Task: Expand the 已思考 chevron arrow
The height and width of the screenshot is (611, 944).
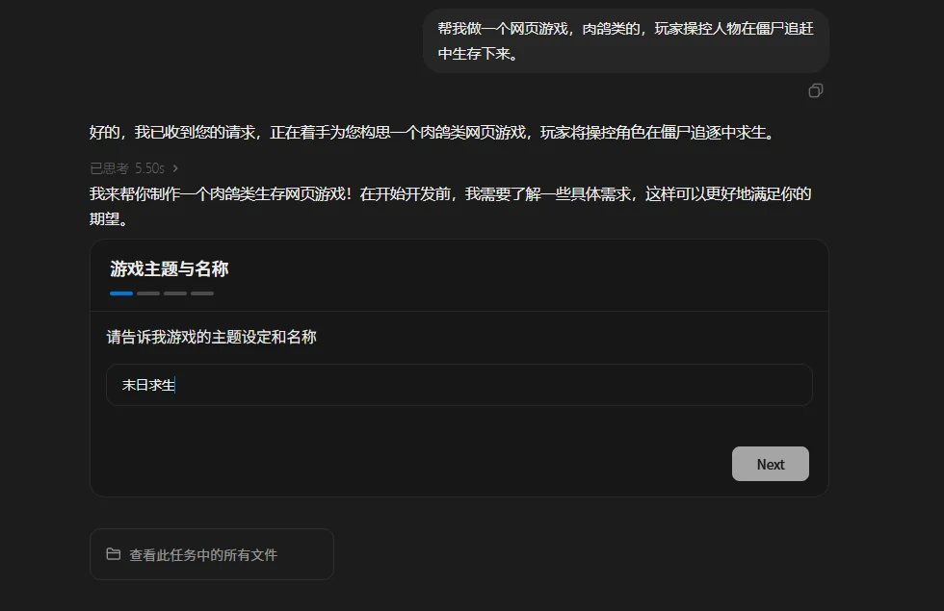Action: pos(175,168)
